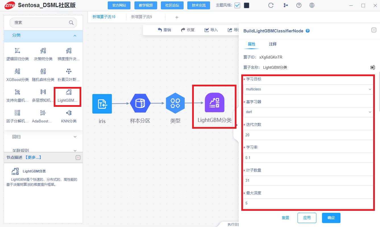Image resolution: width=380 pixels, height=227 pixels.
Task: Click 导入 import in canvas toolbar
Action: click(211, 30)
